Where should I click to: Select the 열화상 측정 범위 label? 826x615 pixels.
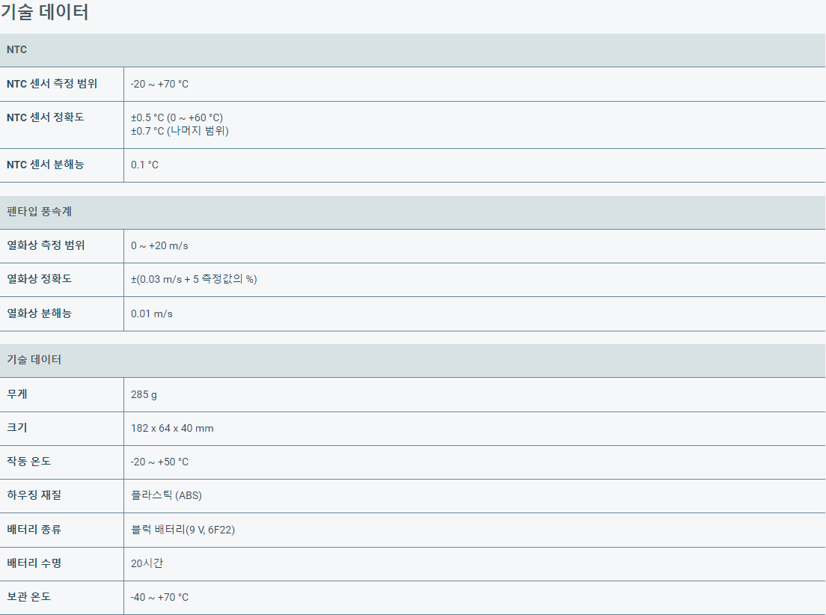point(46,245)
